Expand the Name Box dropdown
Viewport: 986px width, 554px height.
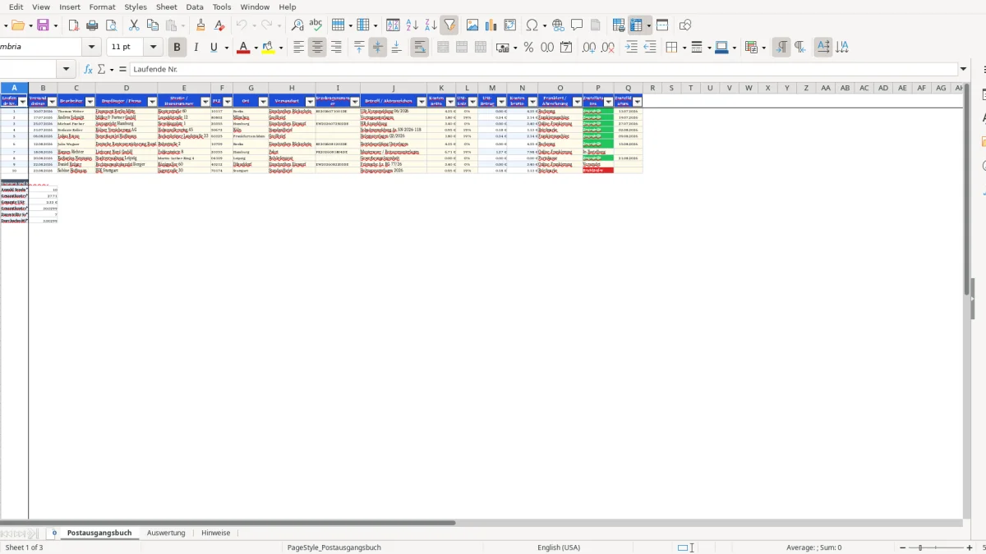tap(67, 70)
